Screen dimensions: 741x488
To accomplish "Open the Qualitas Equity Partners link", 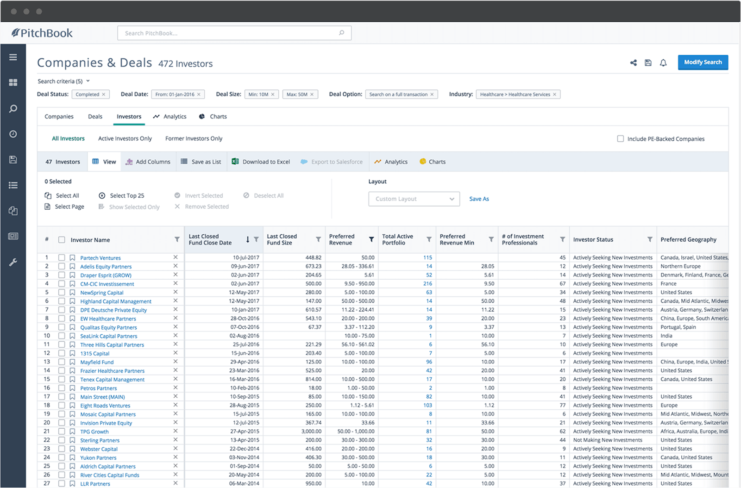I will pyautogui.click(x=108, y=327).
